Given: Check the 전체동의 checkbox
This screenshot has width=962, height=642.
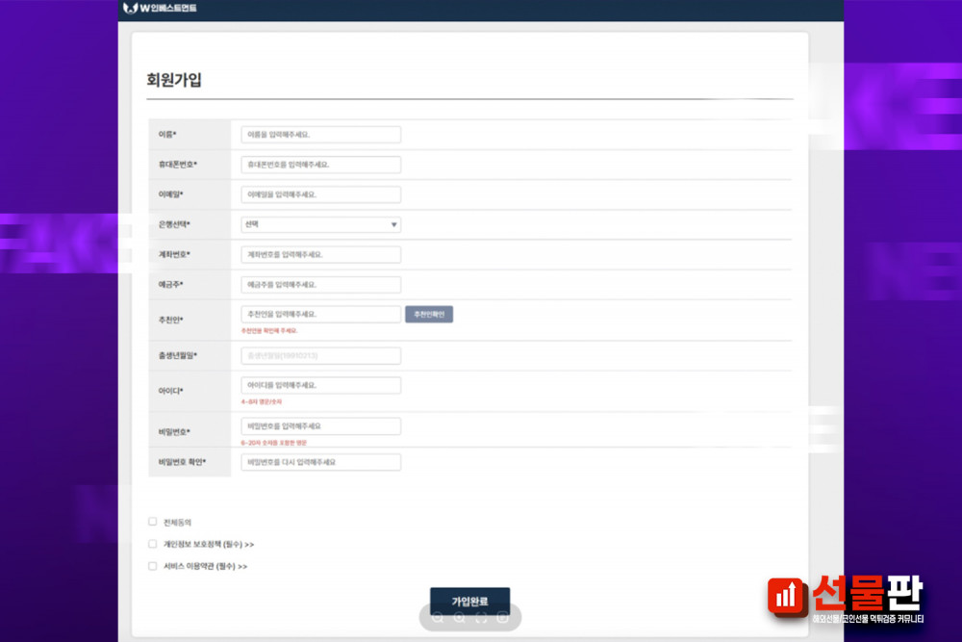Looking at the screenshot, I should click(x=152, y=522).
